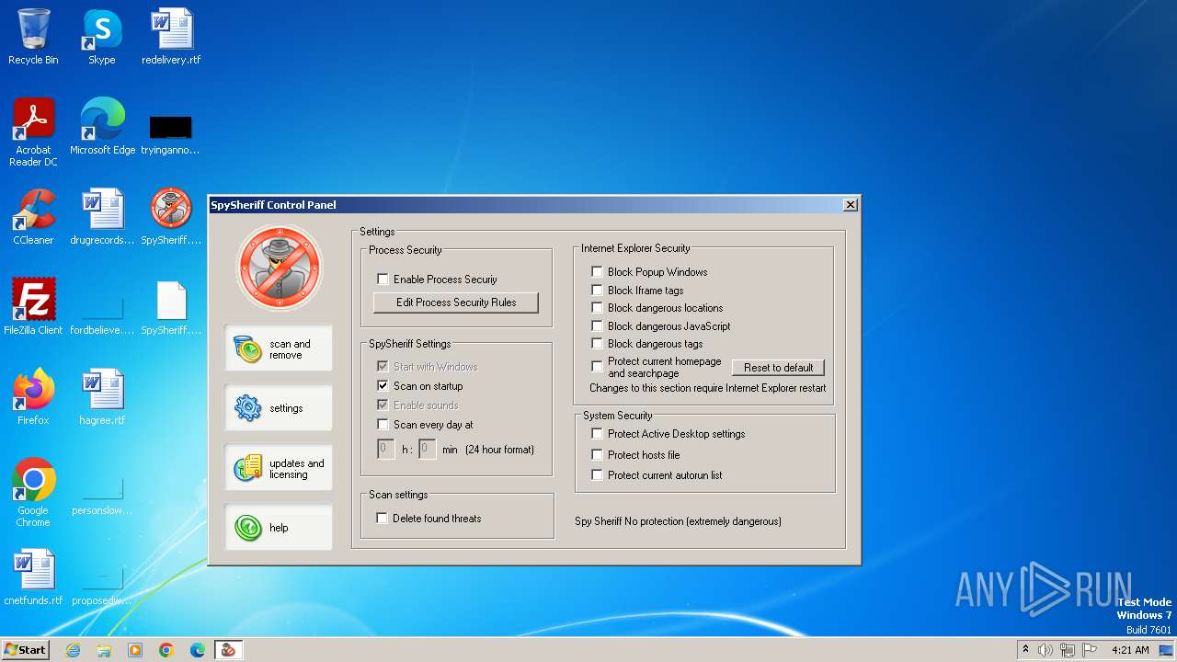Enable Process Security checkbox
This screenshot has height=662, width=1177.
pyautogui.click(x=383, y=280)
